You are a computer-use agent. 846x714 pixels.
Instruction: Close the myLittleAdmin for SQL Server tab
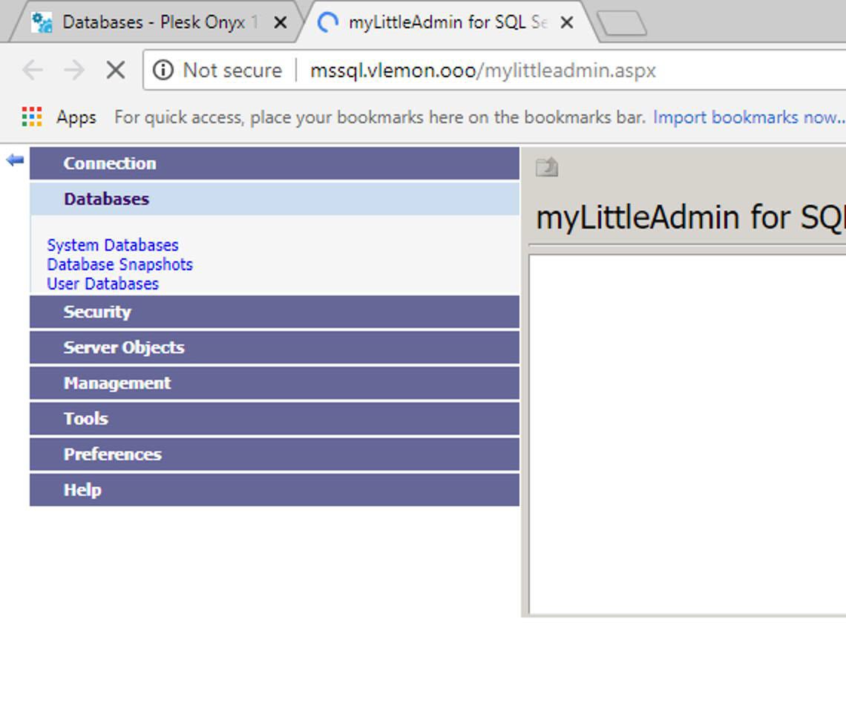click(566, 23)
